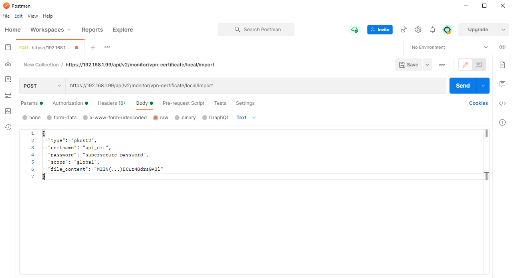
Task: Open Postman settings via the gear icon
Action: [418, 29]
